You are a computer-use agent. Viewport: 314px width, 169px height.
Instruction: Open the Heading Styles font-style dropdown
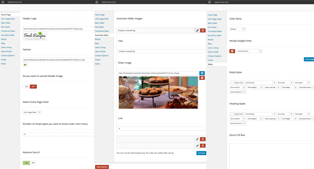(x=302, y=114)
